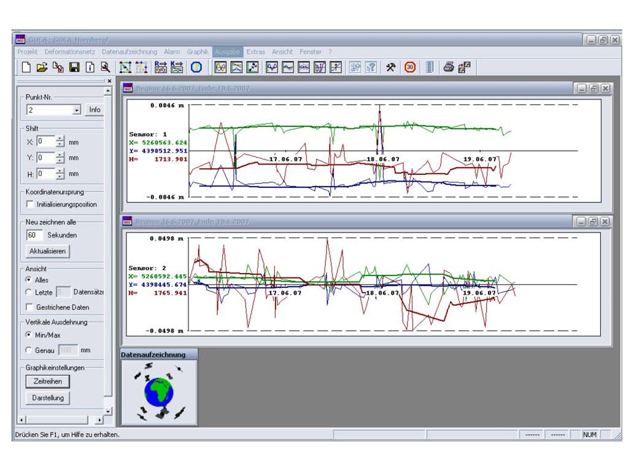Open the document info icon in toolbar
The height and width of the screenshot is (451, 634).
(x=90, y=67)
